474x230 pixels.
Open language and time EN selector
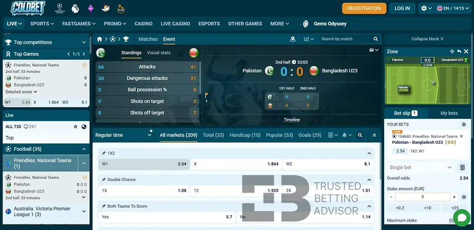[453, 8]
